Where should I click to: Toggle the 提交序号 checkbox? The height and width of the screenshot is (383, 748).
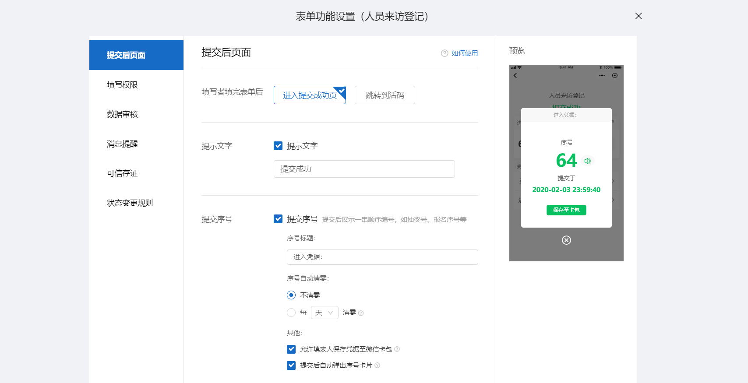point(278,219)
